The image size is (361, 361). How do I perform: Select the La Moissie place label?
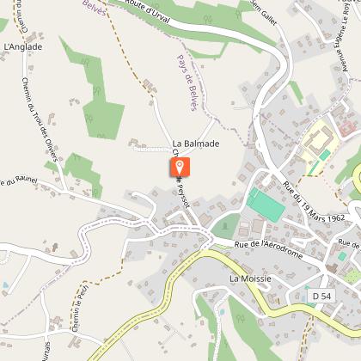250,278
